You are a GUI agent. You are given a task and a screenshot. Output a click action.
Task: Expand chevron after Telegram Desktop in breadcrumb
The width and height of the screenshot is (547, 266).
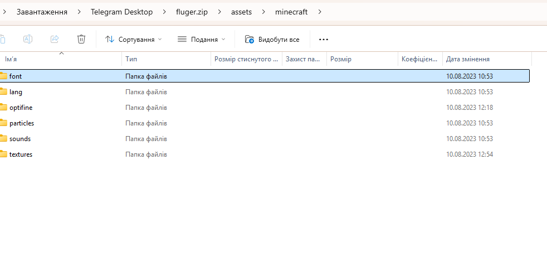tap(164, 12)
